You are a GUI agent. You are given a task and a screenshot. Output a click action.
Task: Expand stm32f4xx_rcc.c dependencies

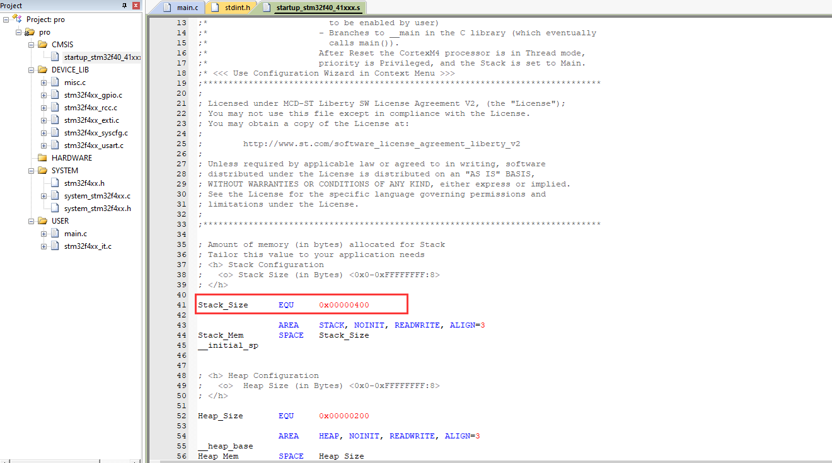click(44, 108)
